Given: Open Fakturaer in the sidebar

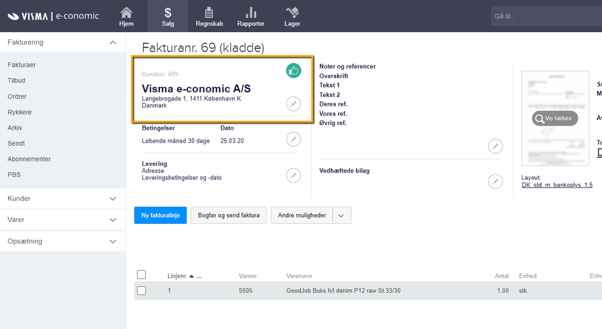Looking at the screenshot, I should pyautogui.click(x=21, y=65).
